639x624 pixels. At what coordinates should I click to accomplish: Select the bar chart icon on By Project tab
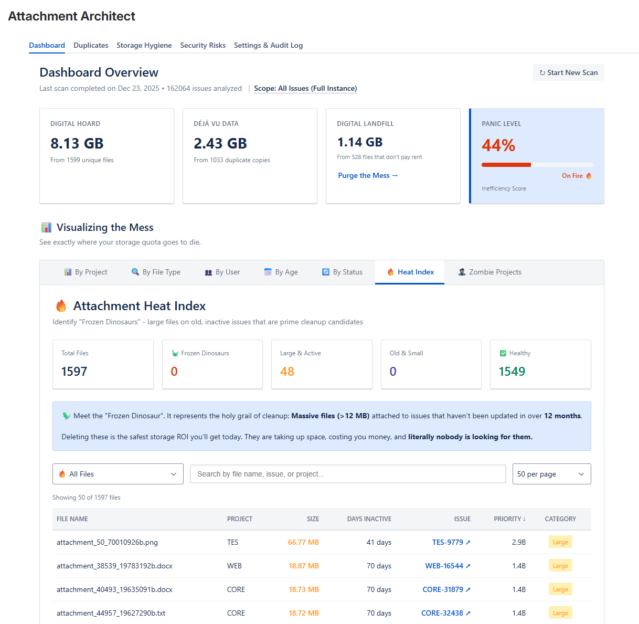(x=68, y=272)
